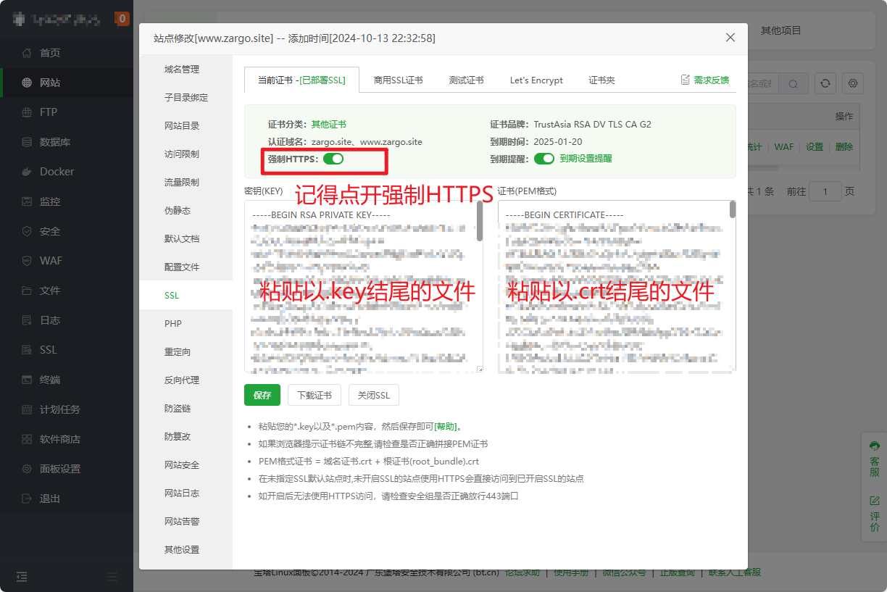This screenshot has width=887, height=592.
Task: Toggle the expiry reminder switch
Action: [544, 159]
